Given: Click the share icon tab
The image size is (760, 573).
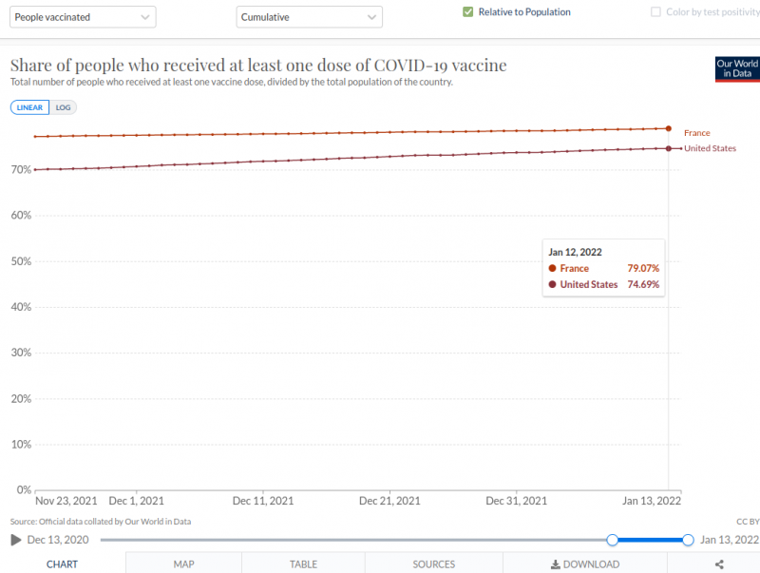Looking at the screenshot, I should click(719, 564).
